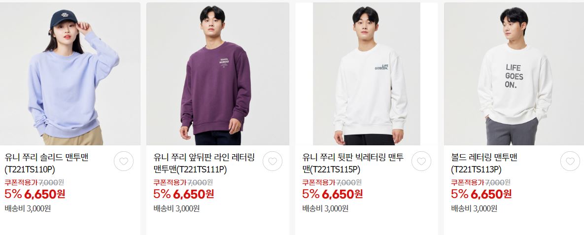Like the 볼드 레터링 맨투맨 with heart icon

point(570,161)
